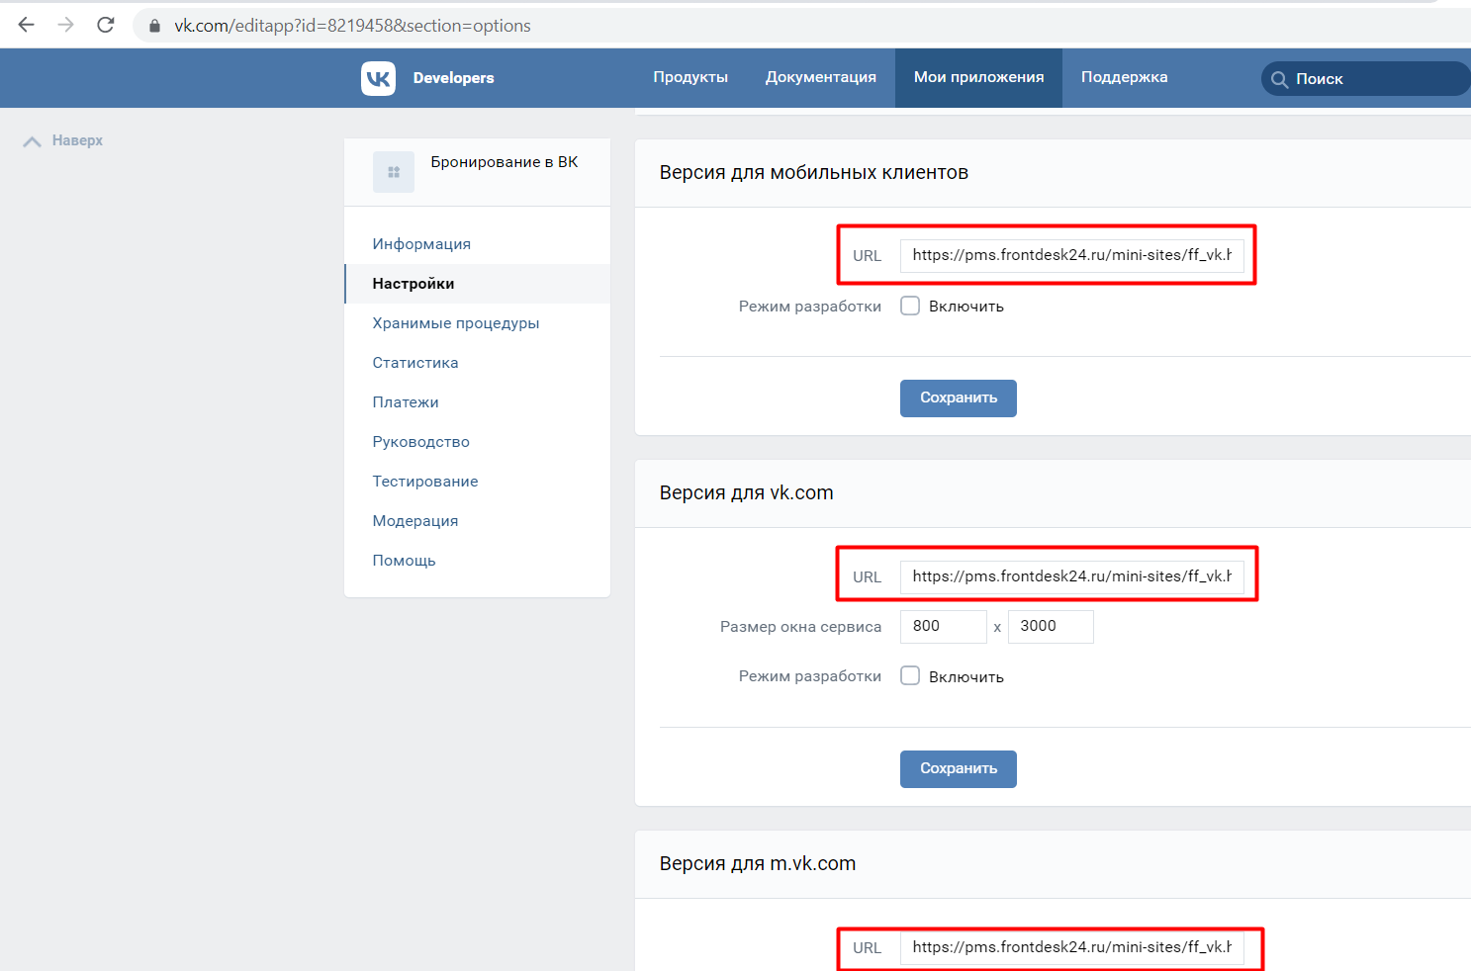Click the Поиск search field
1471x971 pixels.
pyautogui.click(x=1365, y=79)
